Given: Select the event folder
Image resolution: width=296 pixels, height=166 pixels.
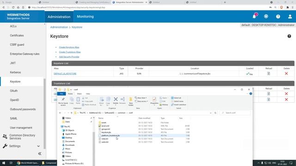Looking at the screenshot, I should pos(104,123).
